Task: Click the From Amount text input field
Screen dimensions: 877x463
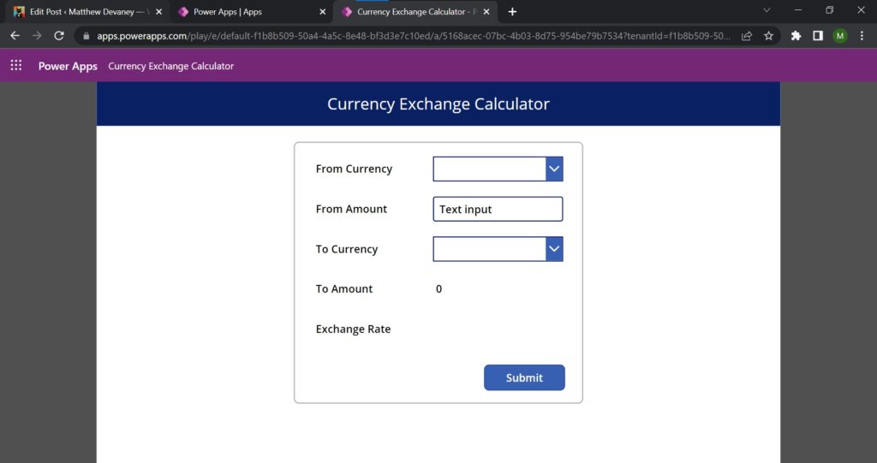Action: [x=498, y=209]
